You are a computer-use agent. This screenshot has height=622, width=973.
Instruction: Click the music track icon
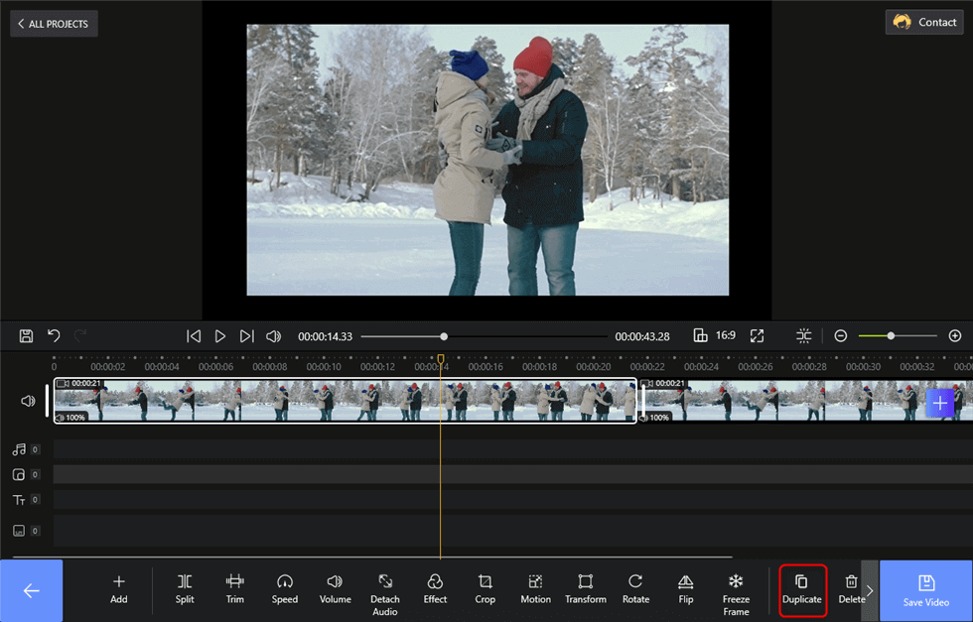(x=19, y=449)
